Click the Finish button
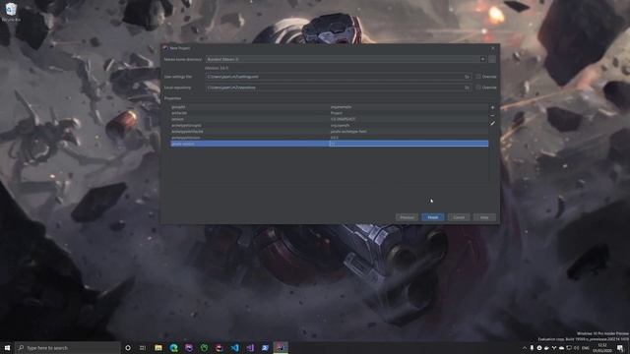The height and width of the screenshot is (354, 630). (x=433, y=217)
